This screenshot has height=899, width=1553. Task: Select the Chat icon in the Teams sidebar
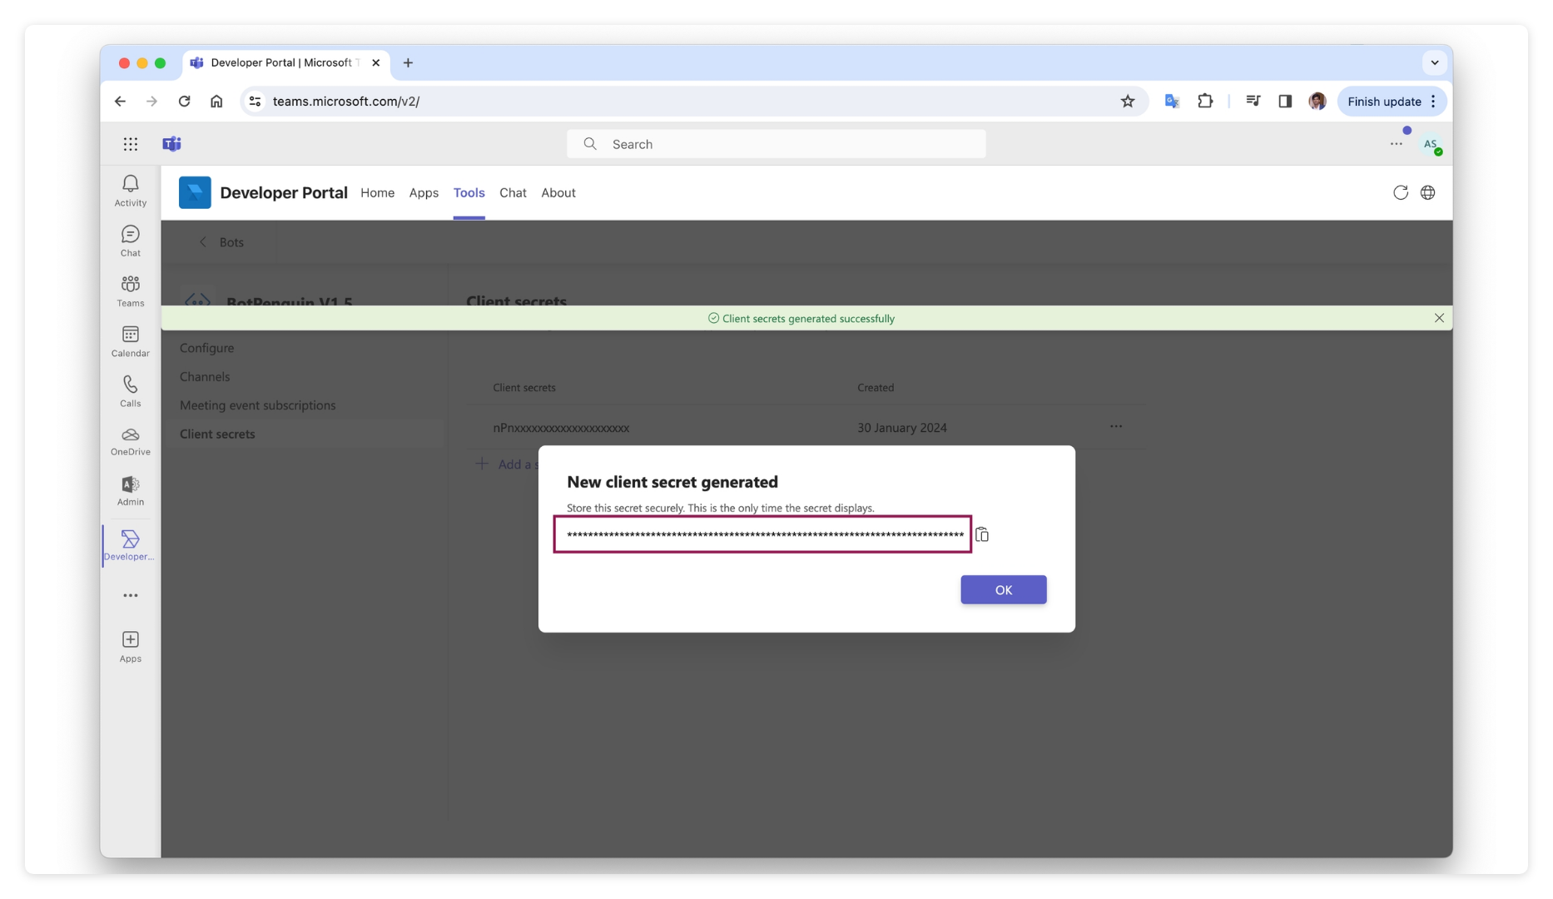(130, 241)
